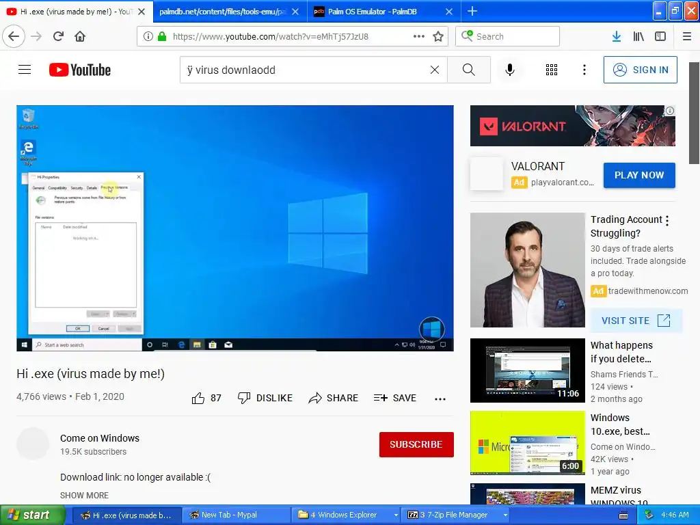Click the 4:46 AM taskbar clock
Screen dimensions: 700x525
(x=675, y=515)
